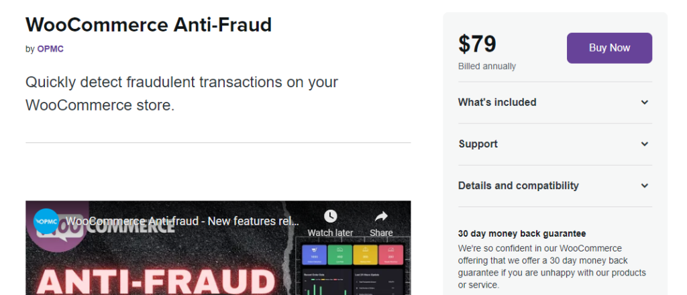The image size is (687, 295).
Task: Expand the Details and compatibility label
Action: (518, 186)
